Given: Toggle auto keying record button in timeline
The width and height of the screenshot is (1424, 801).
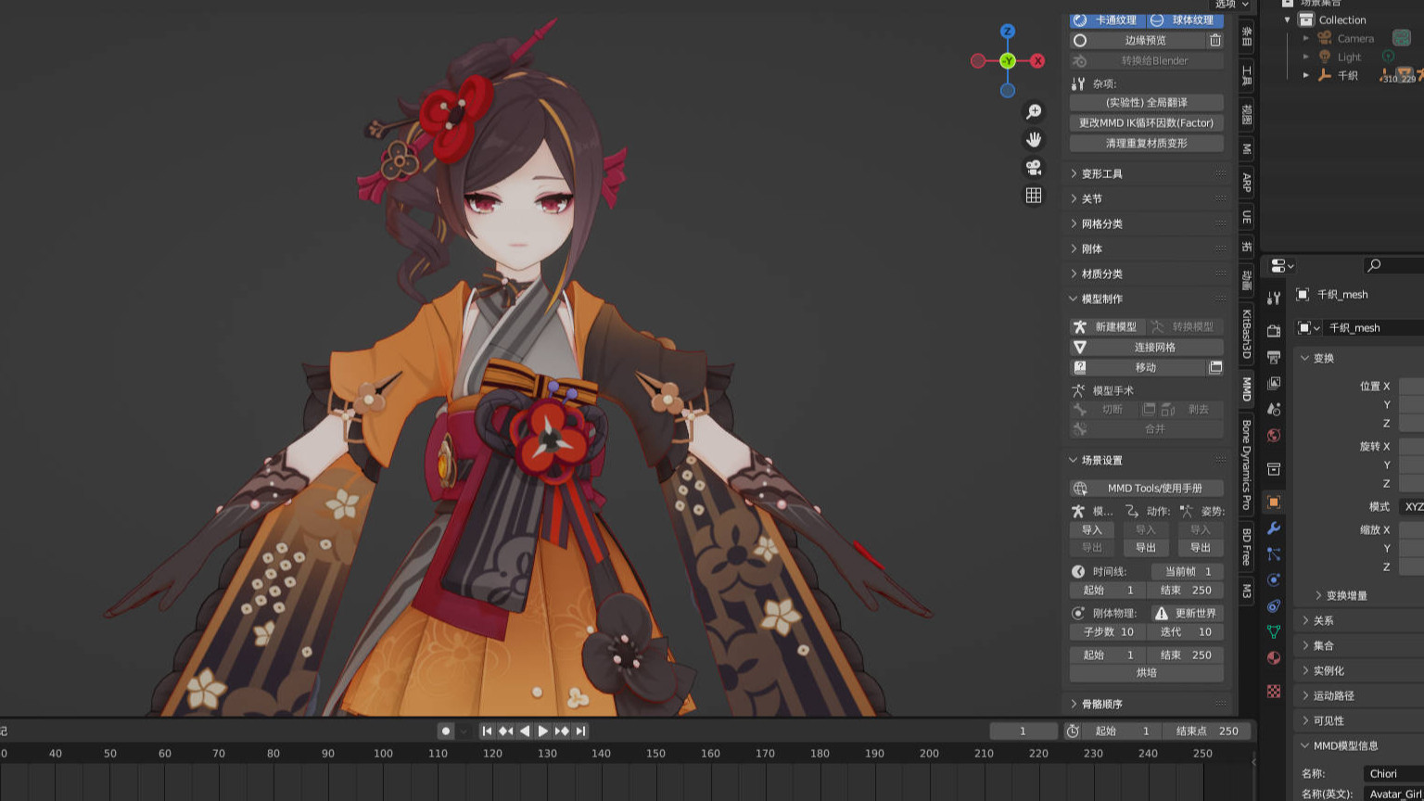Looking at the screenshot, I should pos(446,731).
